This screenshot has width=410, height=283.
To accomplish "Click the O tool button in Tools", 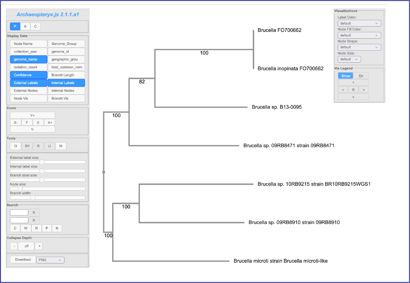I will click(16, 146).
